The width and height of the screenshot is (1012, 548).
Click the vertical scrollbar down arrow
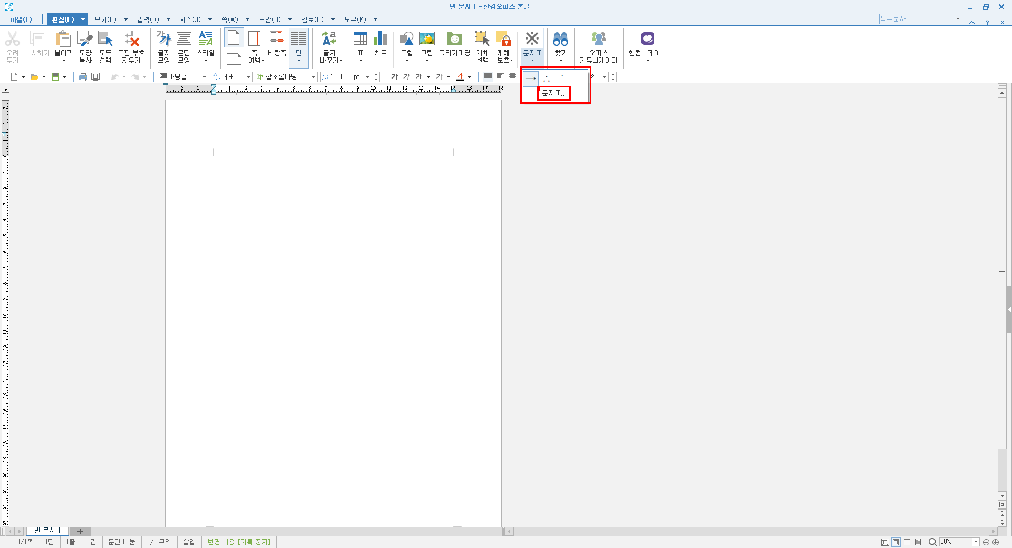(x=1002, y=496)
